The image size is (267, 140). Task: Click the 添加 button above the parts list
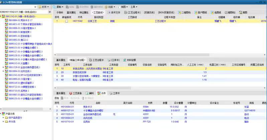click(56, 98)
